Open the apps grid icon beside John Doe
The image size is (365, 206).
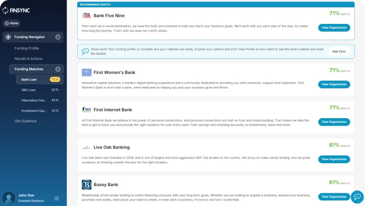click(57, 198)
